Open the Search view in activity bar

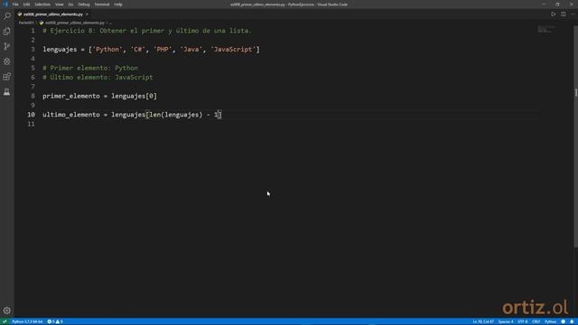pos(7,16)
